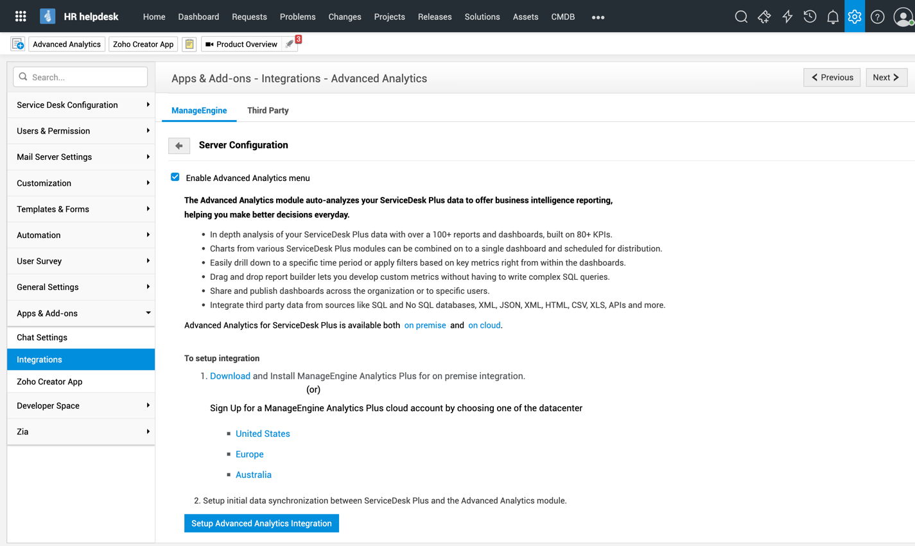Switch to the Third Party tab
This screenshot has height=546, width=915.
click(268, 110)
